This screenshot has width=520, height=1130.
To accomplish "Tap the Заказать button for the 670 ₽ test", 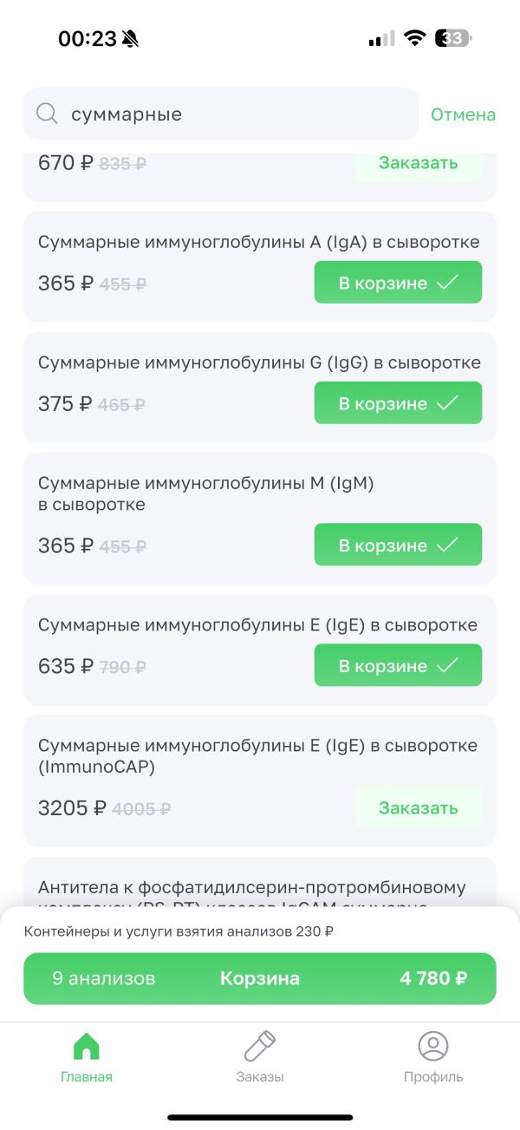I will pyautogui.click(x=419, y=162).
